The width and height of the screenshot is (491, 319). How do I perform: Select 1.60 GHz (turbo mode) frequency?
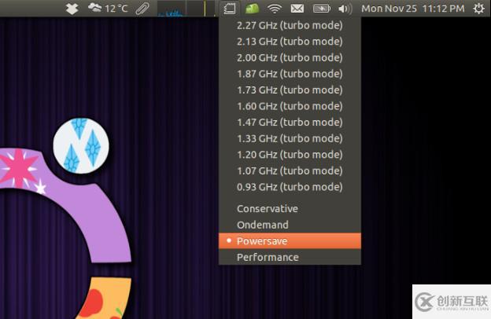290,106
